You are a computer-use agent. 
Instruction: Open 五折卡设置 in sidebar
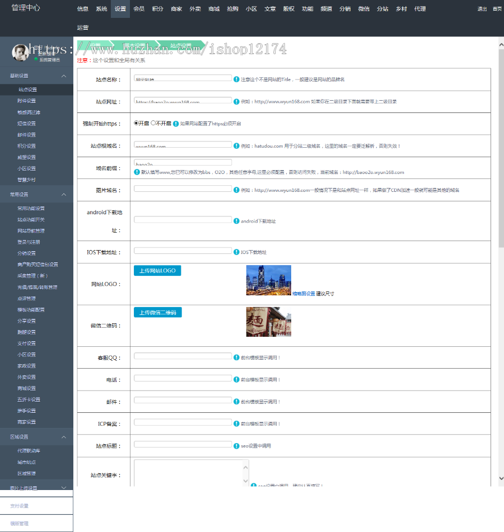[29, 399]
